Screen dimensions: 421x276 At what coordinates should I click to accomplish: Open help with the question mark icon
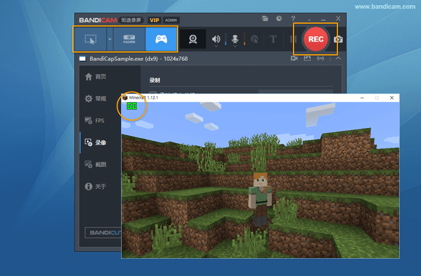293,18
